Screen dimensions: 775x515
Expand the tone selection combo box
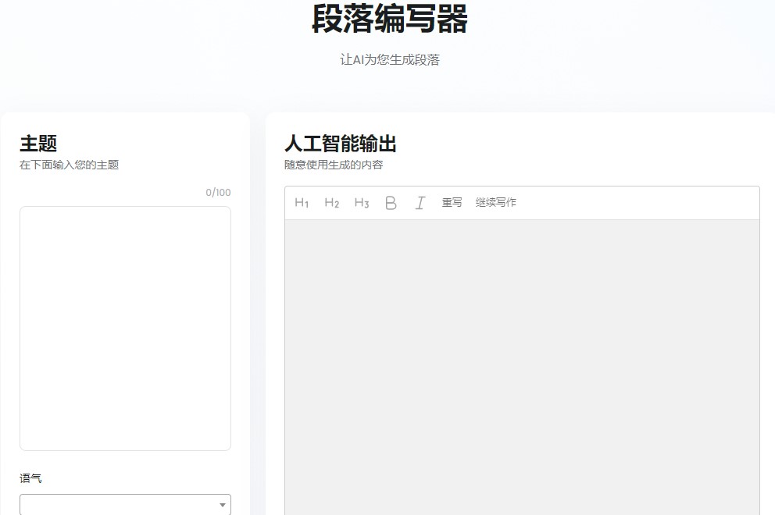coord(125,503)
